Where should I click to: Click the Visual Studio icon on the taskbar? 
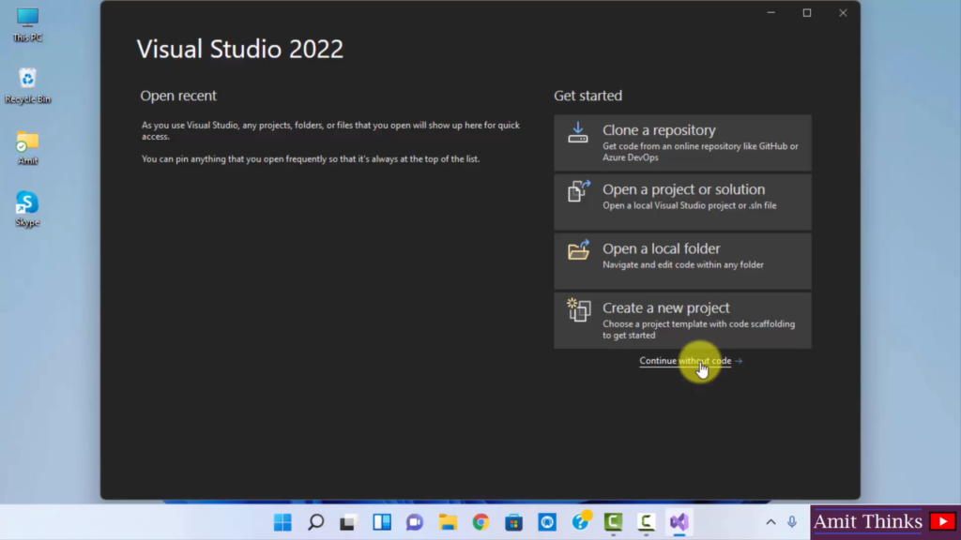coord(679,522)
